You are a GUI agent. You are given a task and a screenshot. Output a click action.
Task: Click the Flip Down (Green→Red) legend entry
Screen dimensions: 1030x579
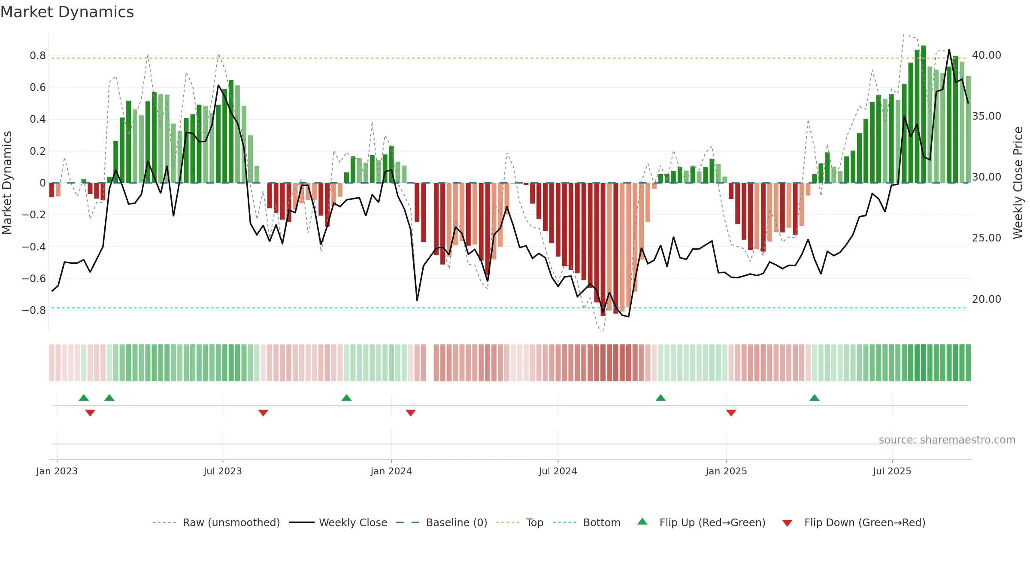[x=854, y=522]
